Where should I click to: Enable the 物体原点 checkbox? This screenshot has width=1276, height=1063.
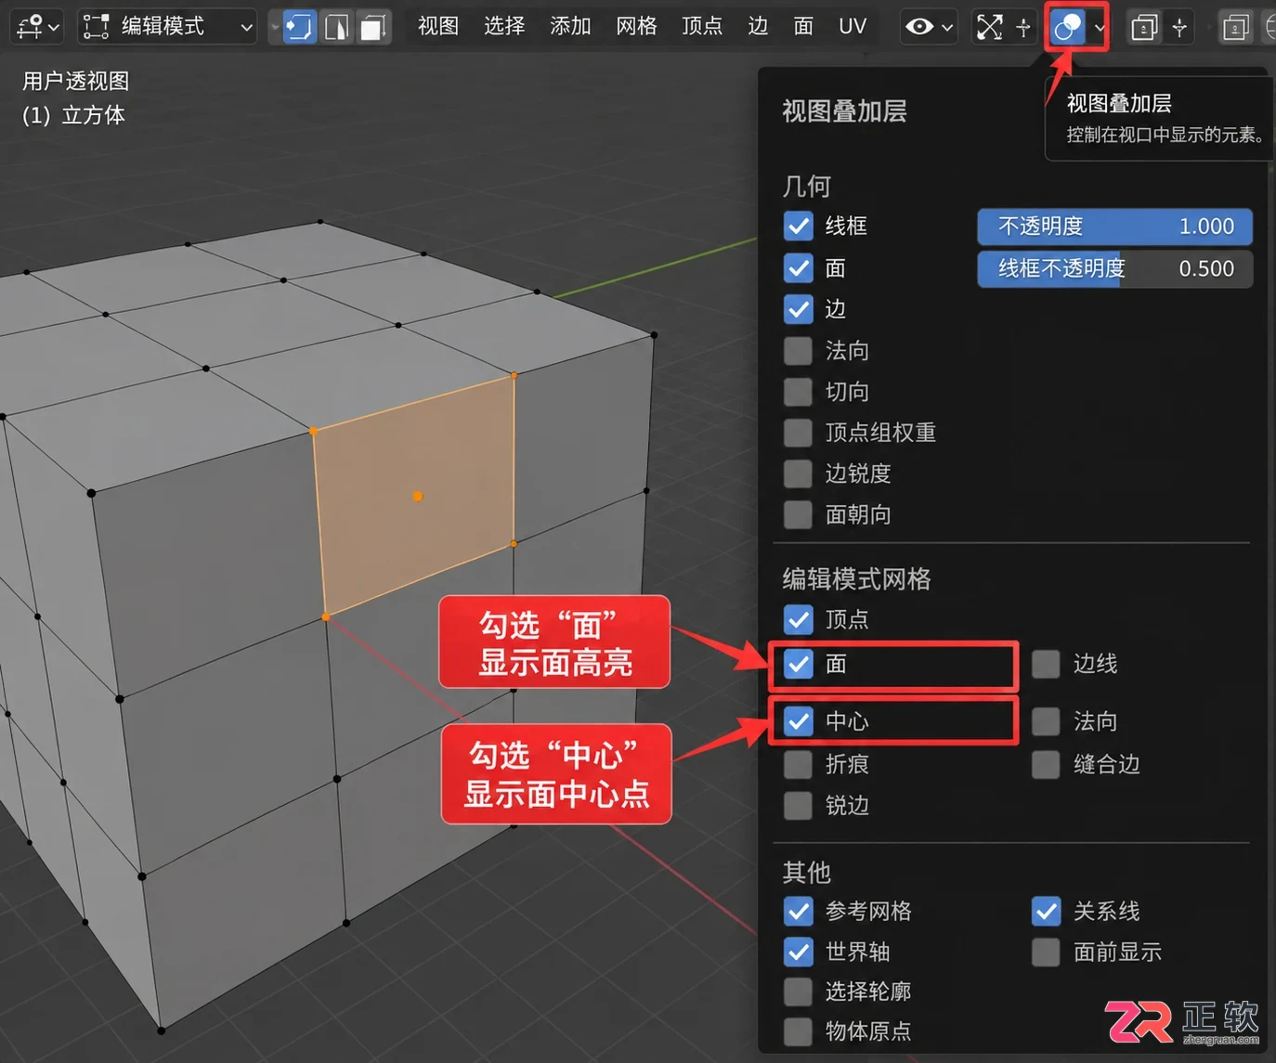click(x=799, y=1031)
